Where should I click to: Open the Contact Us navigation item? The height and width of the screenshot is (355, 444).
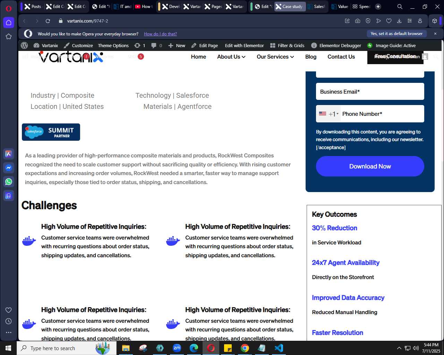341,57
